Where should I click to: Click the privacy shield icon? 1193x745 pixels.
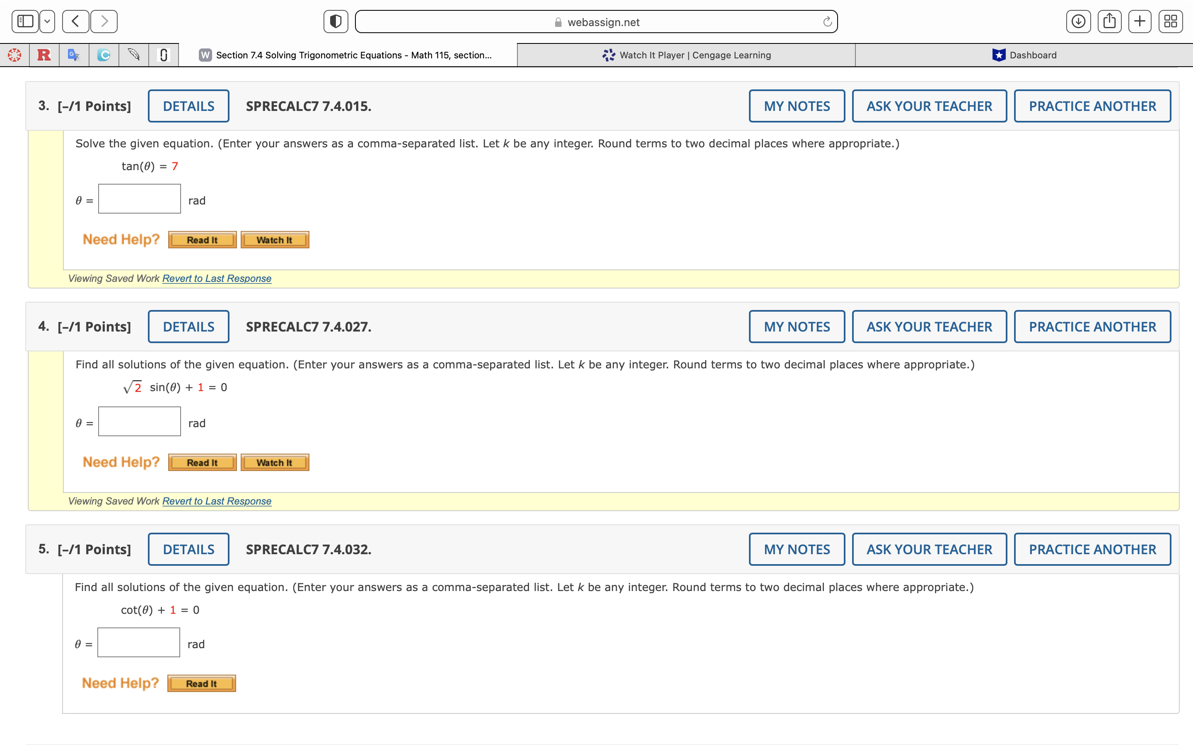(x=336, y=21)
